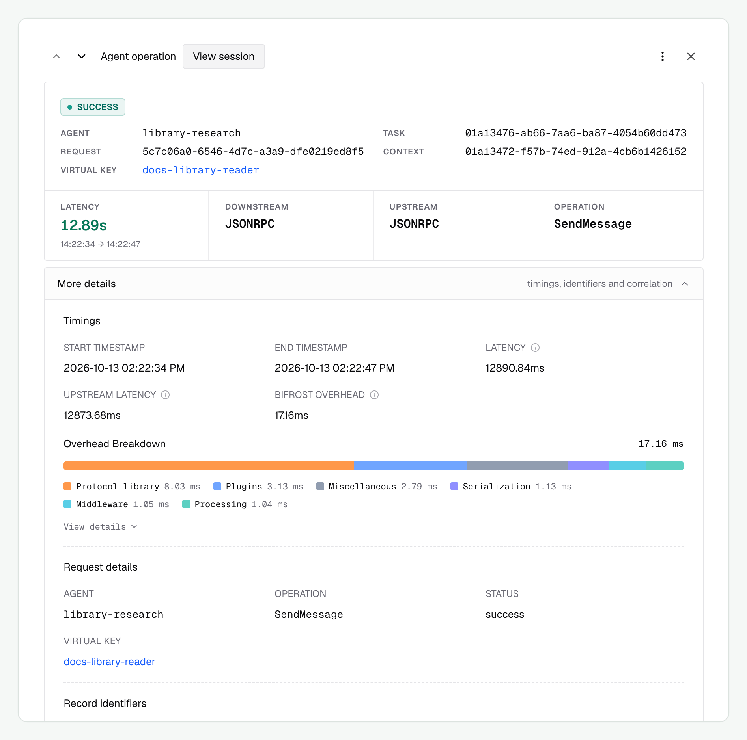Click the cyan Middleware bar segment
The width and height of the screenshot is (747, 740).
point(627,466)
